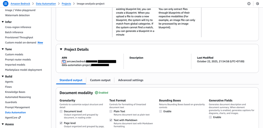The height and width of the screenshot is (128, 263).
Task: Collapse the Infer sidebar group
Action: point(3,22)
